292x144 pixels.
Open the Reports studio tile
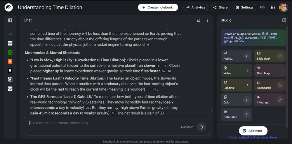click(237, 85)
